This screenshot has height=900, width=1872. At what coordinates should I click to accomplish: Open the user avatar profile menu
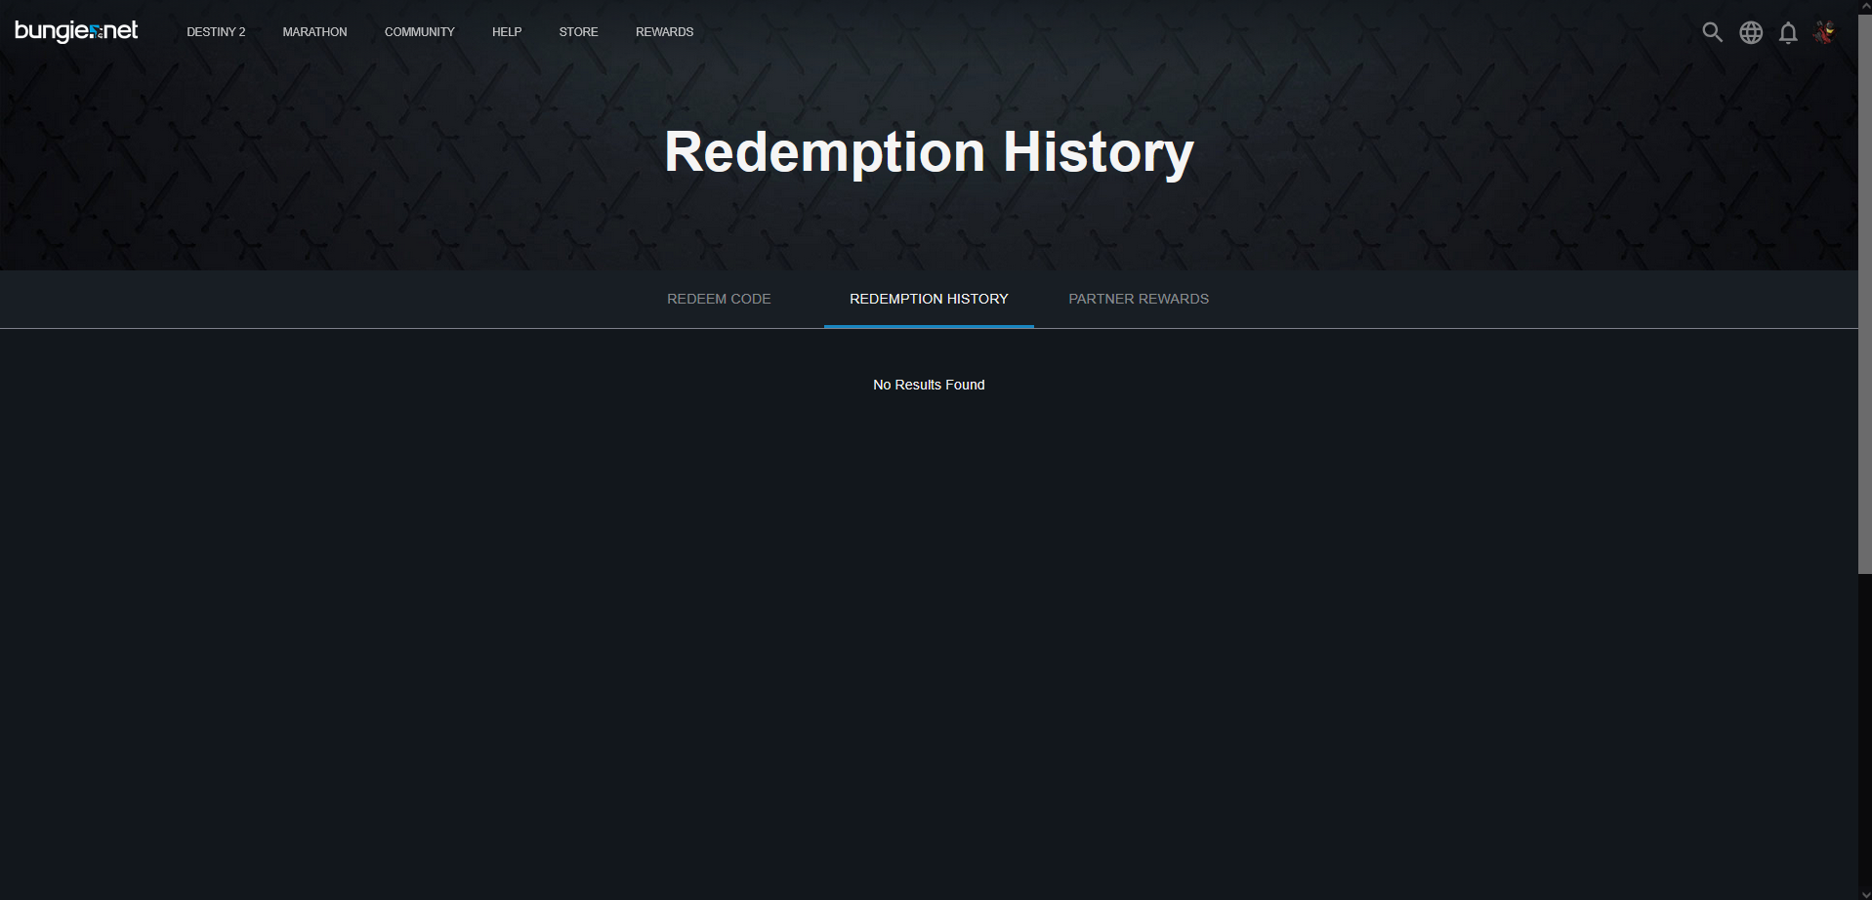pyautogui.click(x=1824, y=32)
